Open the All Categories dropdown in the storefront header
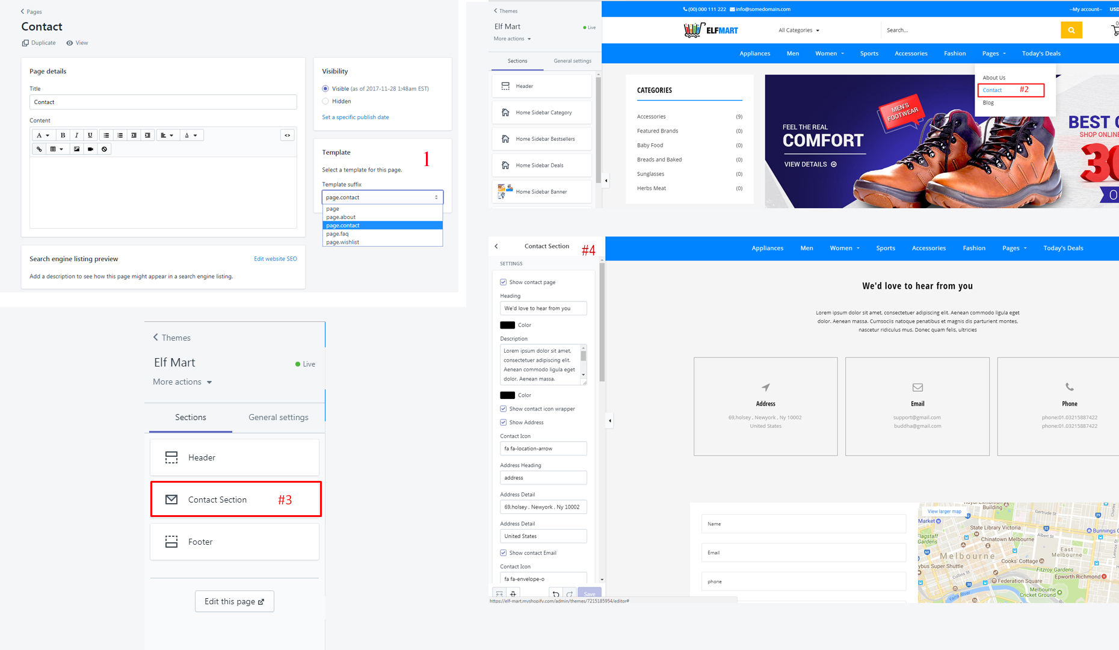This screenshot has width=1119, height=650. pos(798,30)
